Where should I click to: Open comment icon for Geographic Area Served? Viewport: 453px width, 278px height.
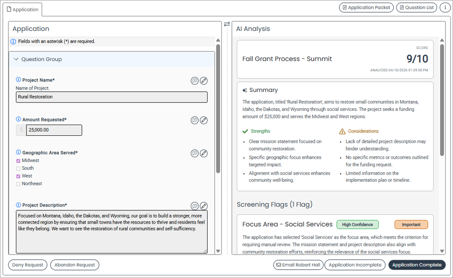tap(195, 153)
